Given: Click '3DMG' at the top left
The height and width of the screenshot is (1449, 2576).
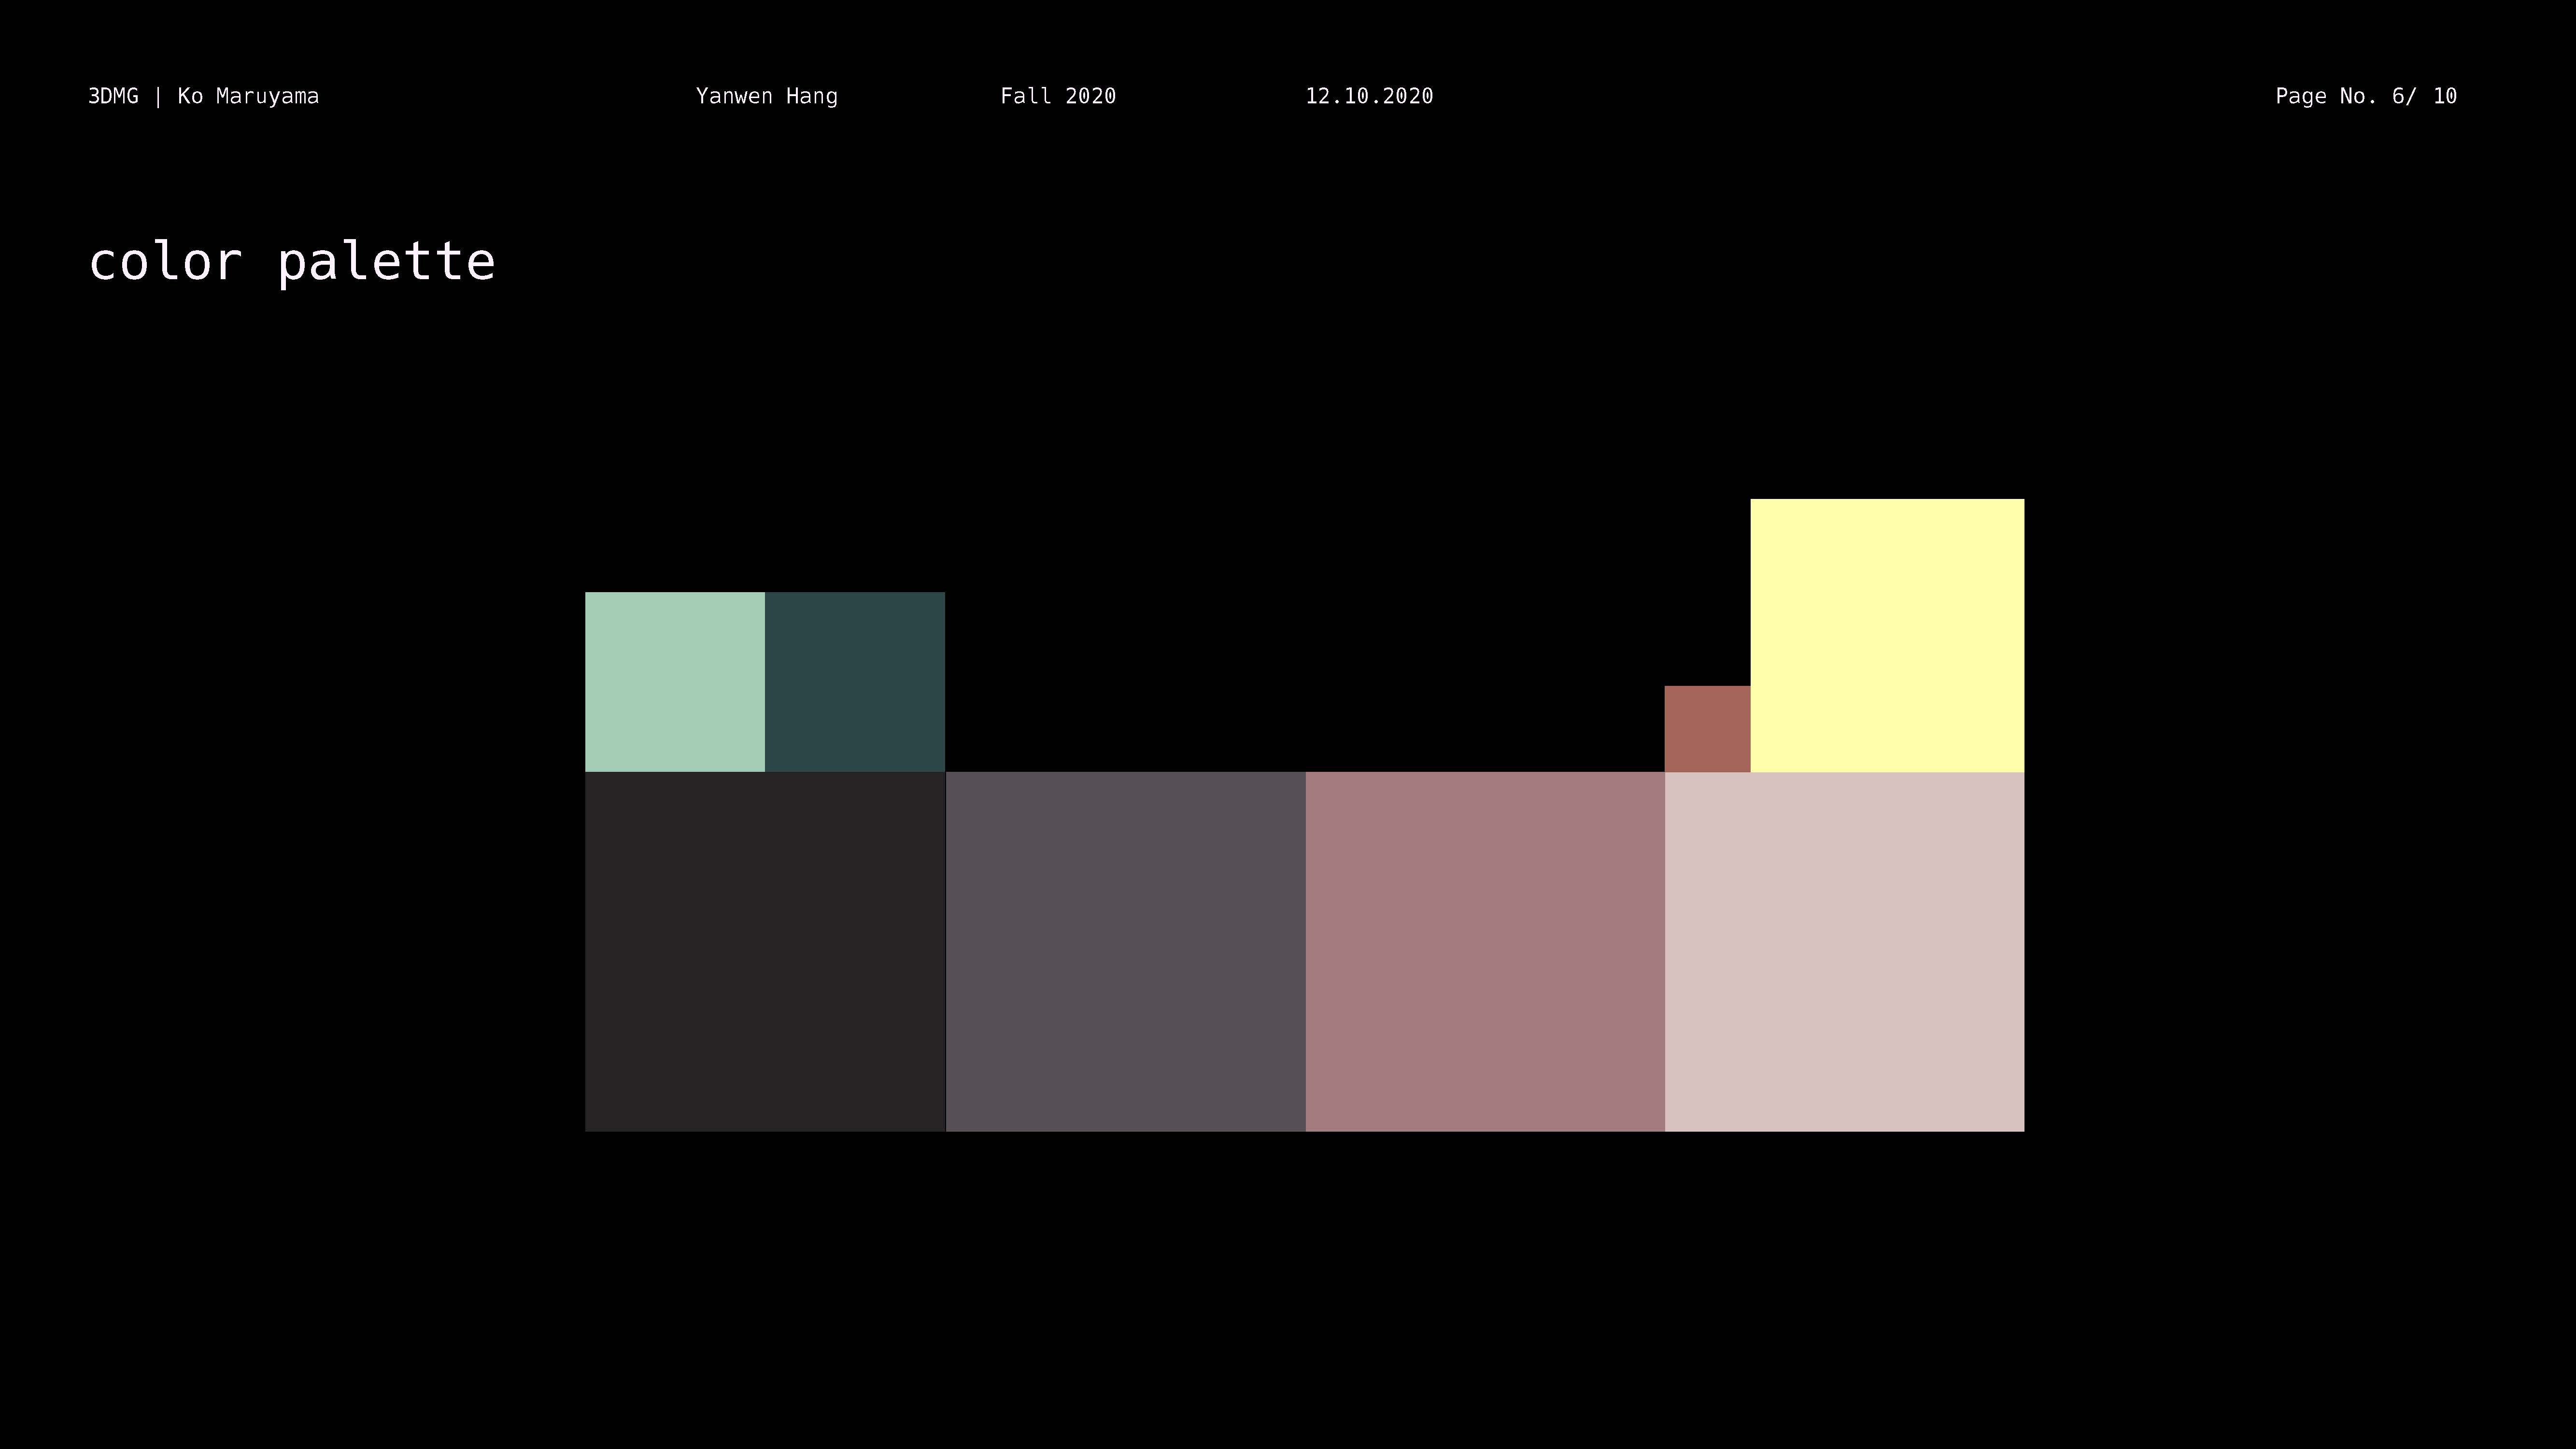Looking at the screenshot, I should point(113,96).
